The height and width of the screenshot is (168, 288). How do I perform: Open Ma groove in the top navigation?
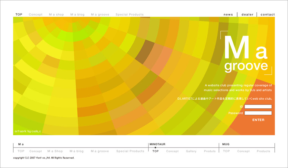(100, 15)
